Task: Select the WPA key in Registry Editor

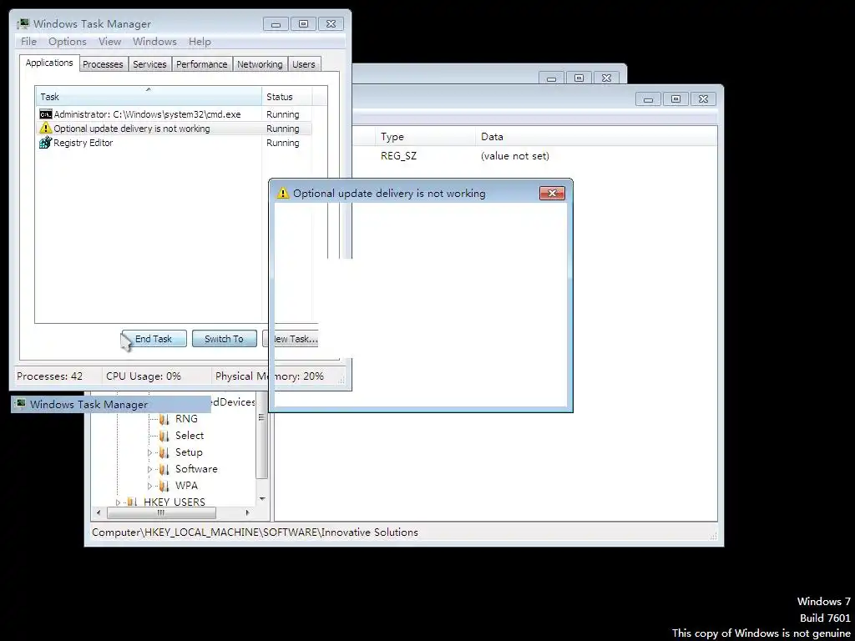Action: click(x=186, y=485)
